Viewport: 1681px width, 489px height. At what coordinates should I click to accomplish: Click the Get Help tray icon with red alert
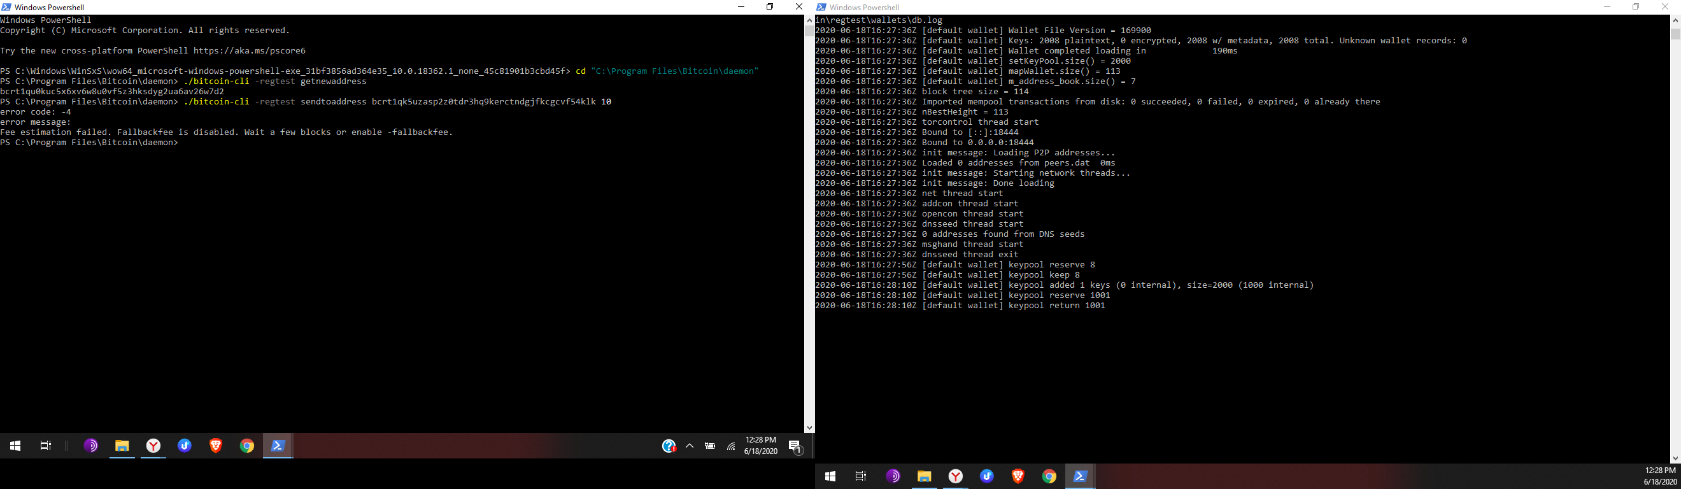tap(669, 446)
